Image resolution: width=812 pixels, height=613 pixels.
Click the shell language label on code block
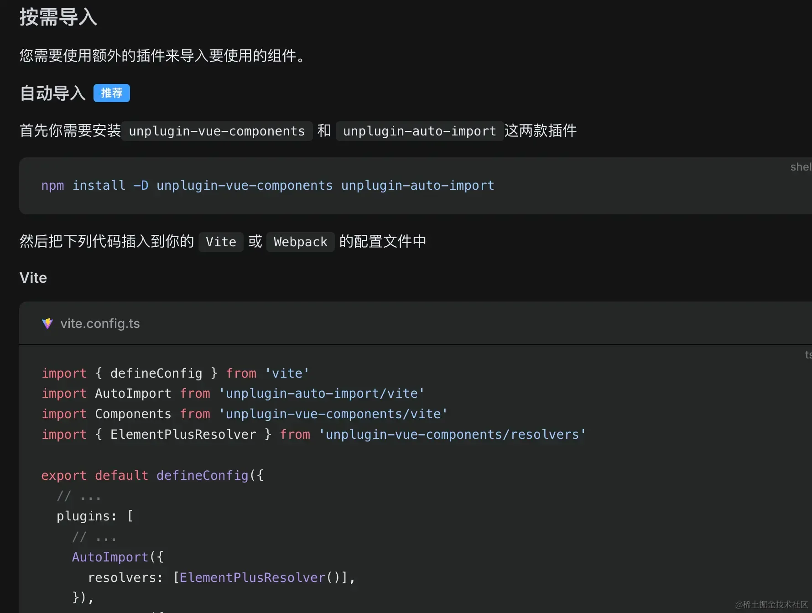(x=801, y=167)
